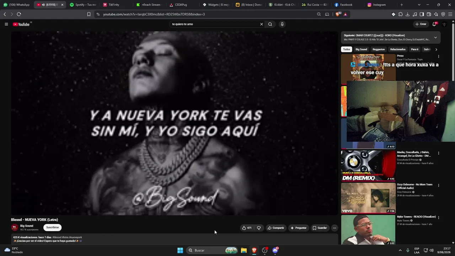Dislike the video with thumbs down
This screenshot has height=256, width=455.
[x=259, y=228]
